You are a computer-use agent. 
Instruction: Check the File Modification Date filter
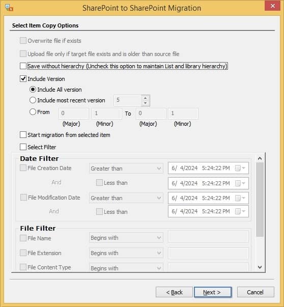23,198
